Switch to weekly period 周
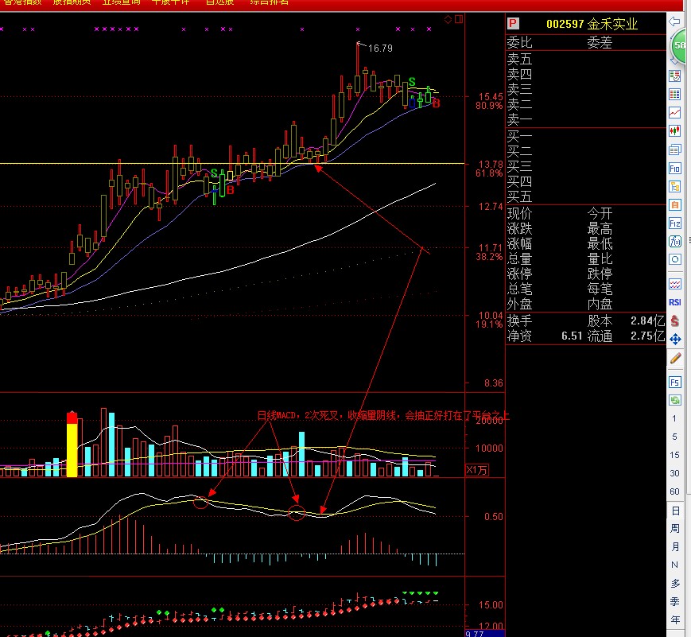Image resolution: width=691 pixels, height=637 pixels. 675,529
